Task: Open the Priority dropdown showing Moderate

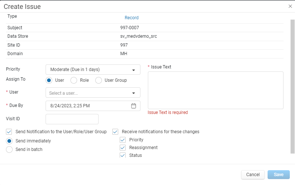Action: 93,70
